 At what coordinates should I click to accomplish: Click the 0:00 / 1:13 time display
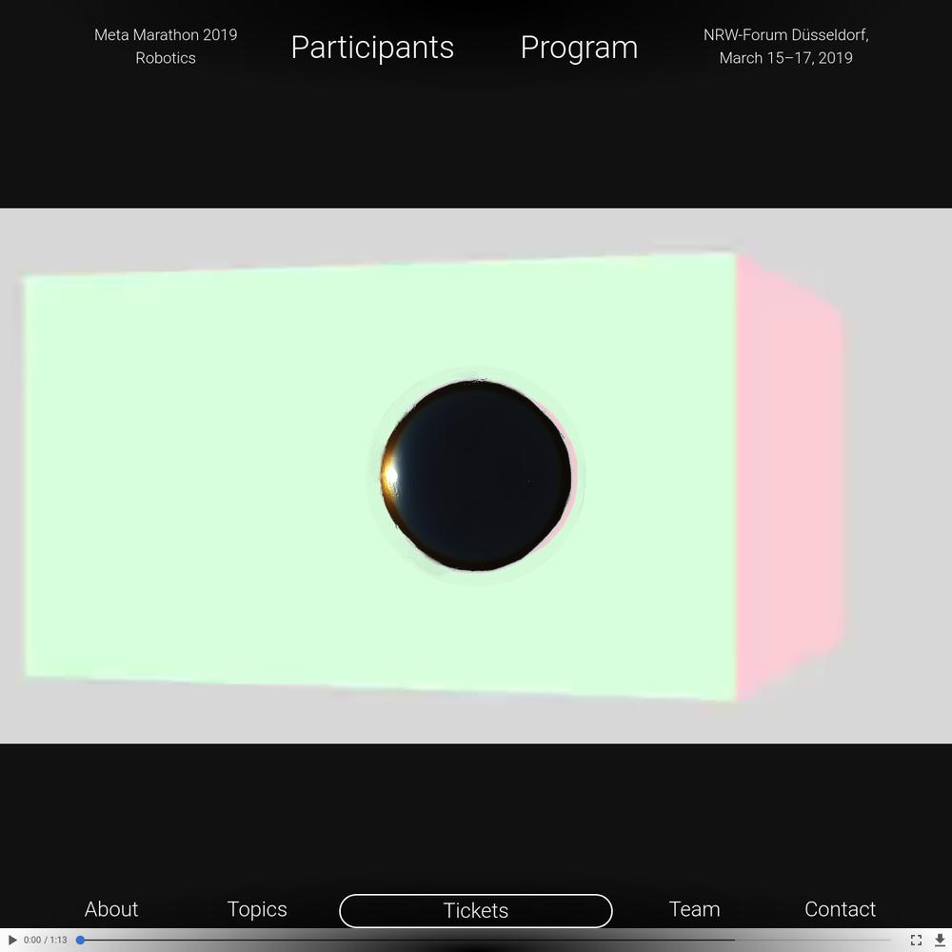tap(46, 940)
